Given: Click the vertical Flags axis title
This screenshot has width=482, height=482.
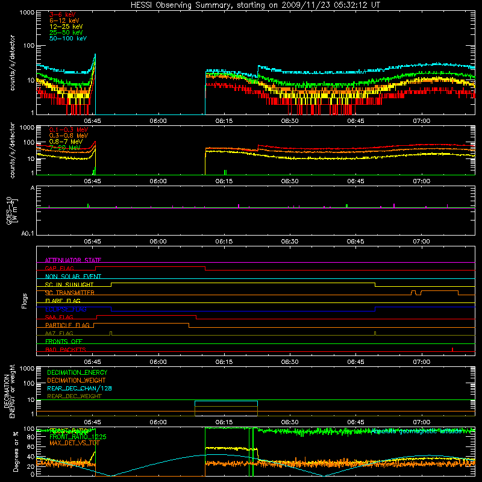Looking at the screenshot, I should [25, 301].
